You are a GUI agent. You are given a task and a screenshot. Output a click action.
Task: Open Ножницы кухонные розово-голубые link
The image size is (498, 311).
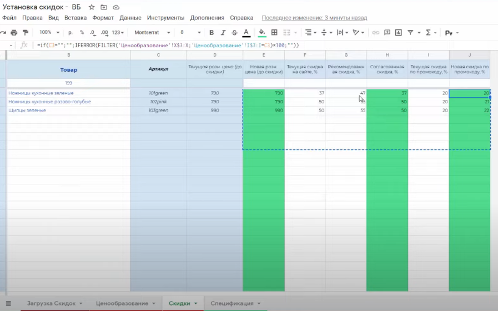coord(49,102)
